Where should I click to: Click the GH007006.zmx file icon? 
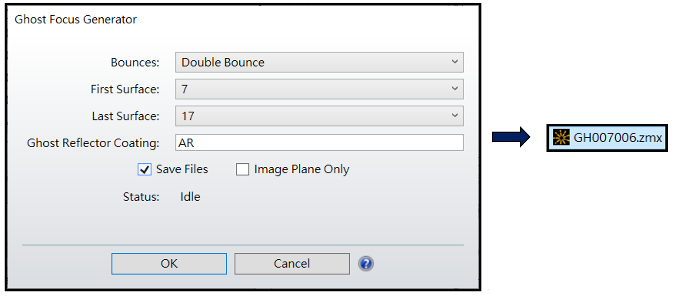click(561, 137)
